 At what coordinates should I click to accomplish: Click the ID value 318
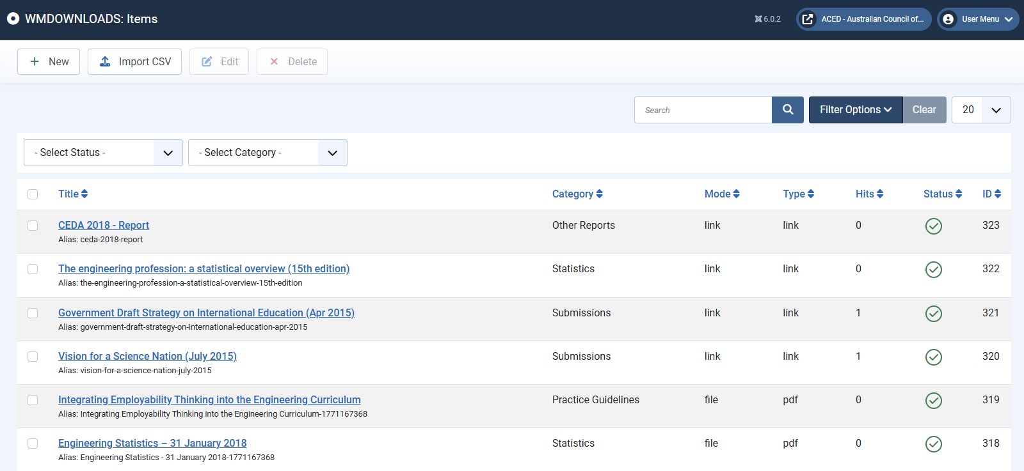(x=991, y=443)
